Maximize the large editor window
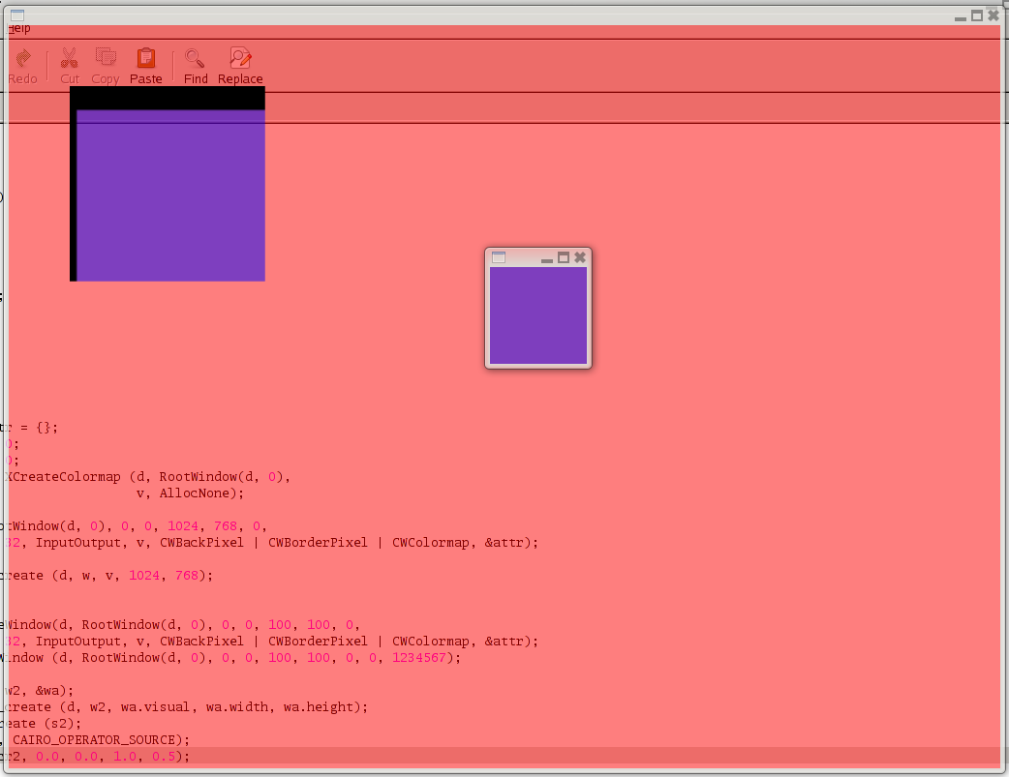This screenshot has height=777, width=1009. click(977, 15)
